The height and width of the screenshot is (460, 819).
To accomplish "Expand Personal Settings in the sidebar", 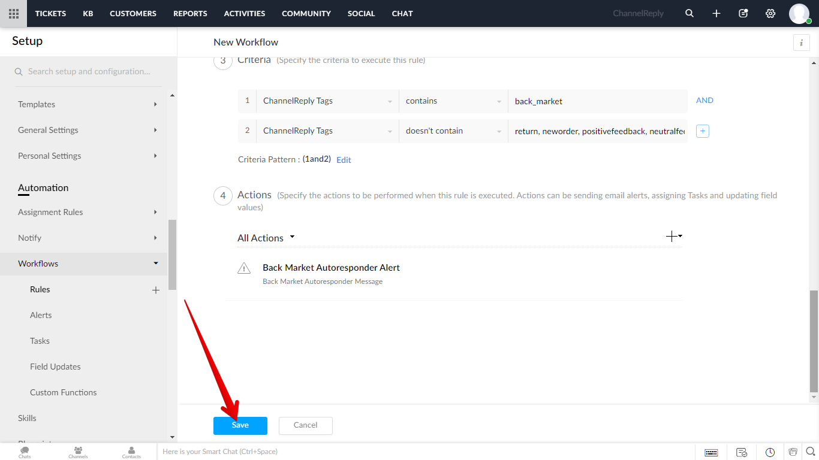I will click(88, 156).
